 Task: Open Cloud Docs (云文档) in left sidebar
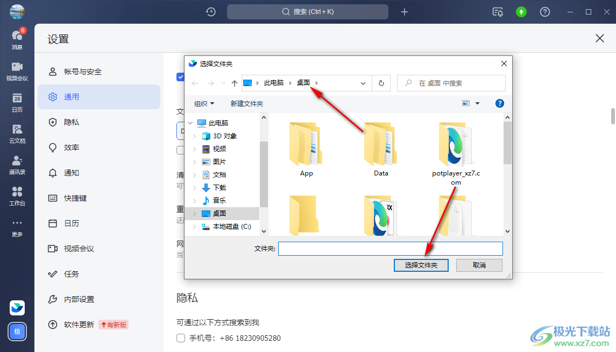(x=17, y=133)
